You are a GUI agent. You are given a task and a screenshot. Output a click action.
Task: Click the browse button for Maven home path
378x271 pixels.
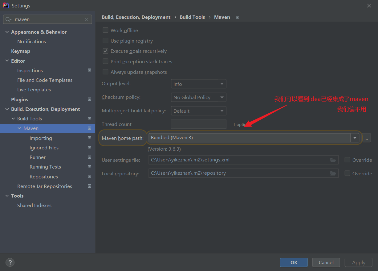pos(366,138)
